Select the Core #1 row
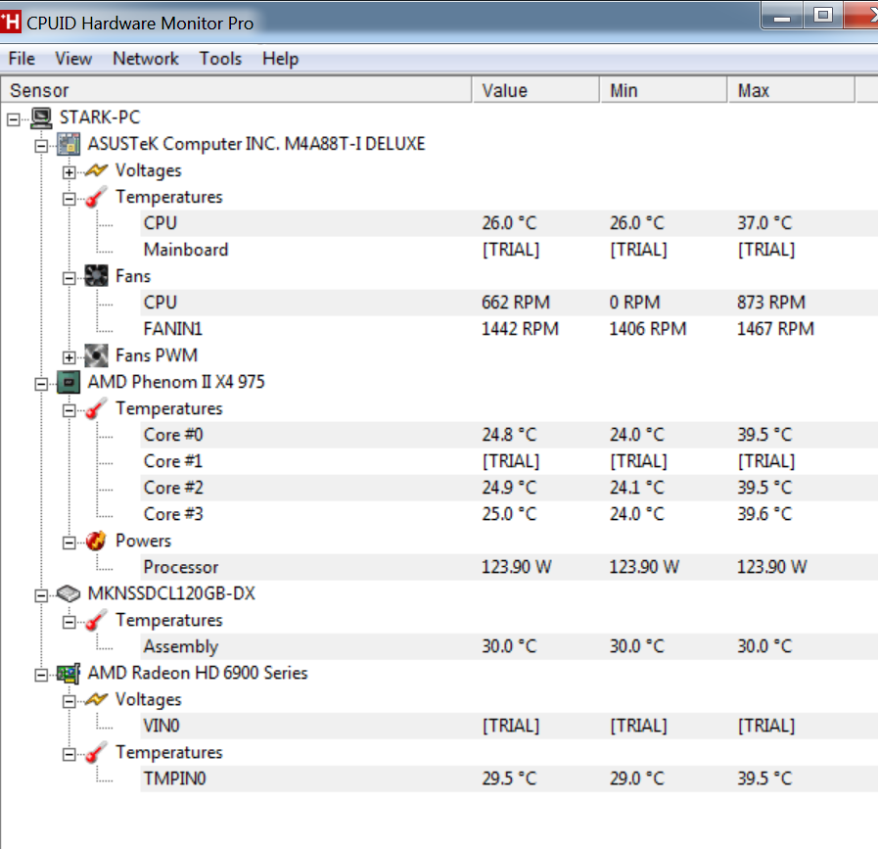The width and height of the screenshot is (878, 849). [x=509, y=461]
